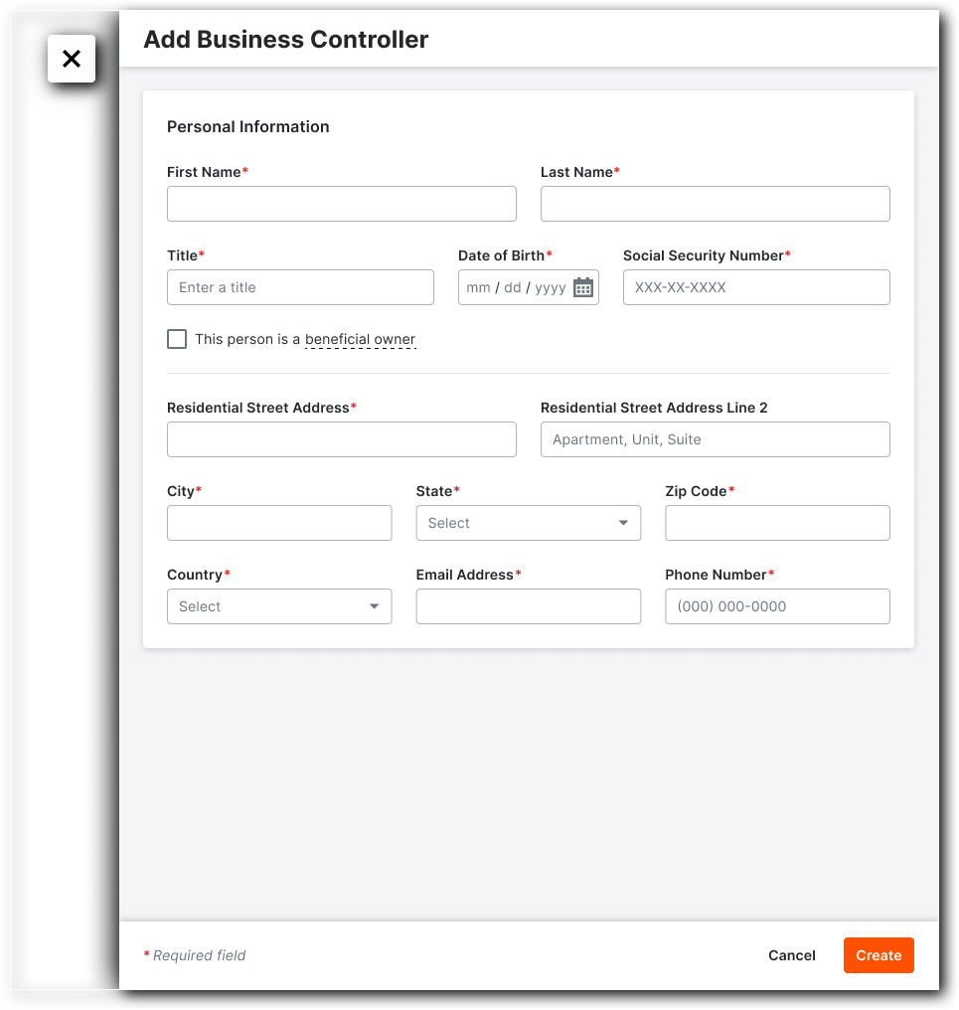The height and width of the screenshot is (1010, 959).
Task: Click into the City field
Action: click(279, 522)
